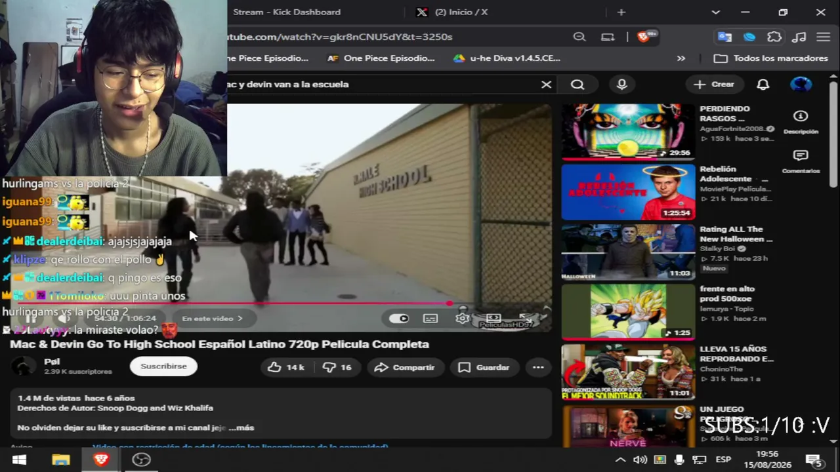The height and width of the screenshot is (472, 840).
Task: Open the "LLEVA 15 AÑOS REPROBANDO" thumbnail
Action: (628, 372)
